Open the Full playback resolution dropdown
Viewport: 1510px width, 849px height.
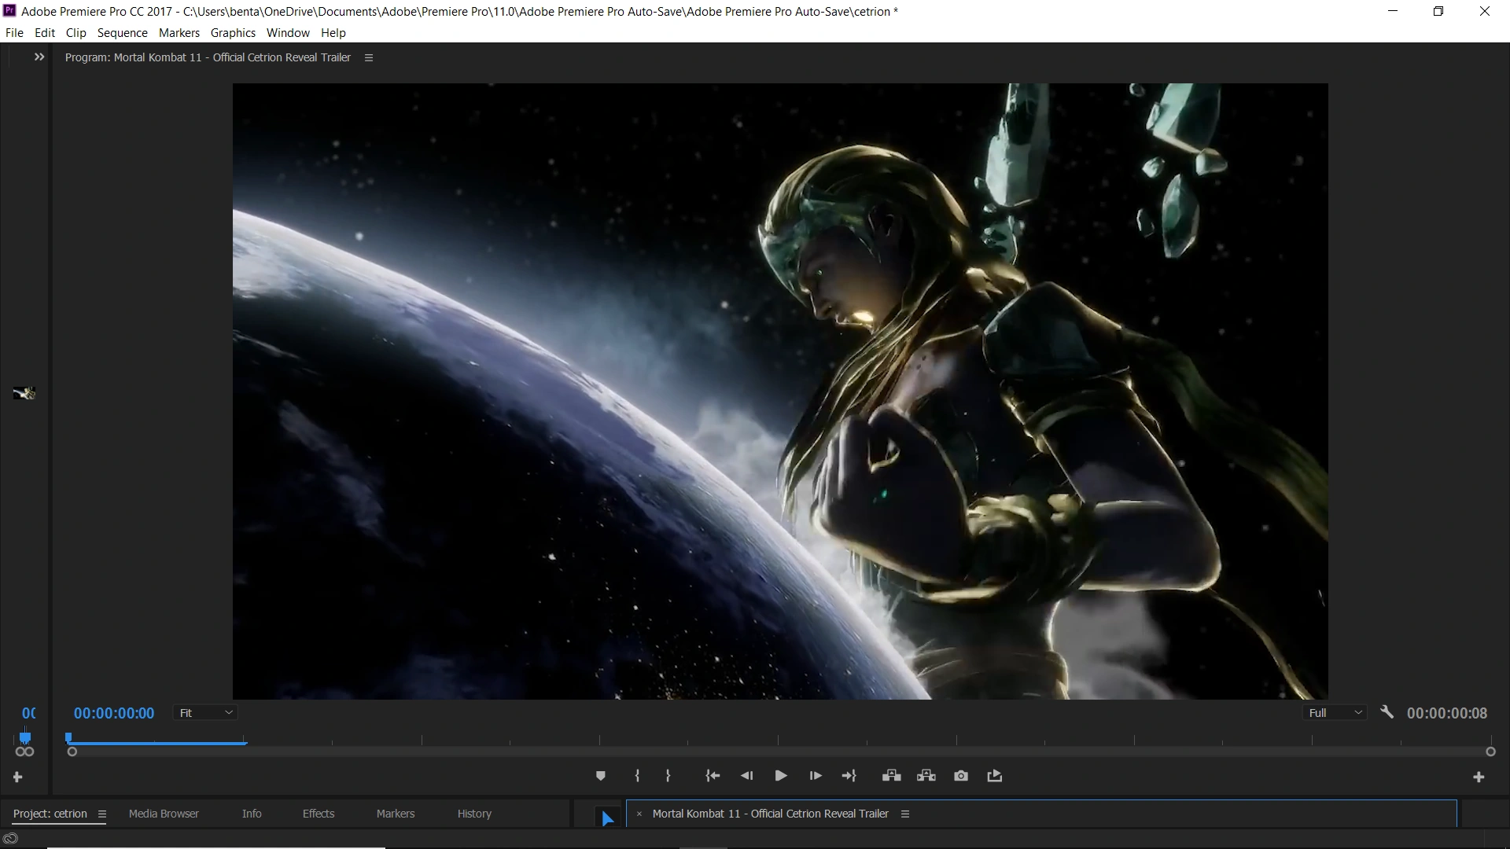[1335, 713]
